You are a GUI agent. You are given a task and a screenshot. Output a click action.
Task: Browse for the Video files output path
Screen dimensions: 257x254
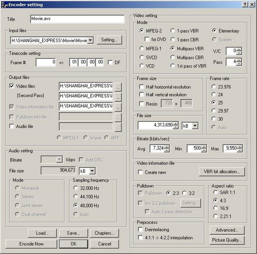click(118, 86)
